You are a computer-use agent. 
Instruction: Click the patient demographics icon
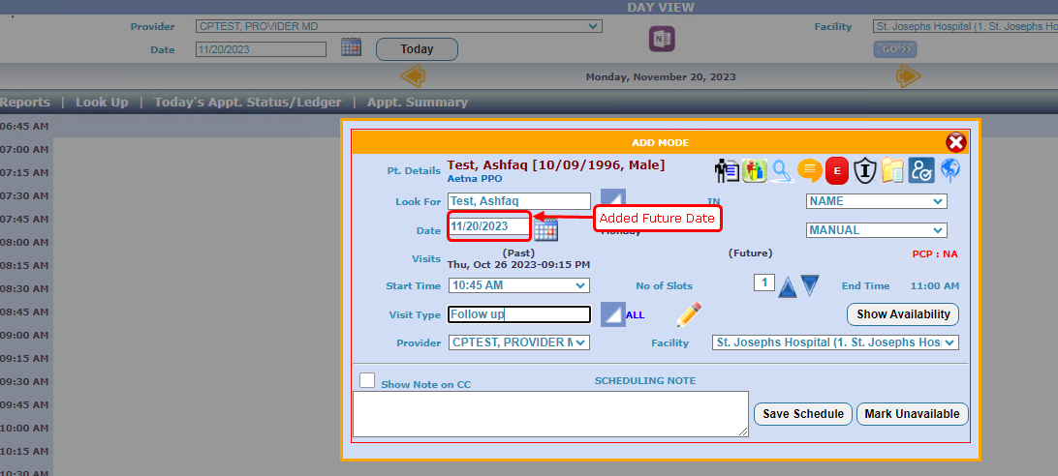point(727,170)
